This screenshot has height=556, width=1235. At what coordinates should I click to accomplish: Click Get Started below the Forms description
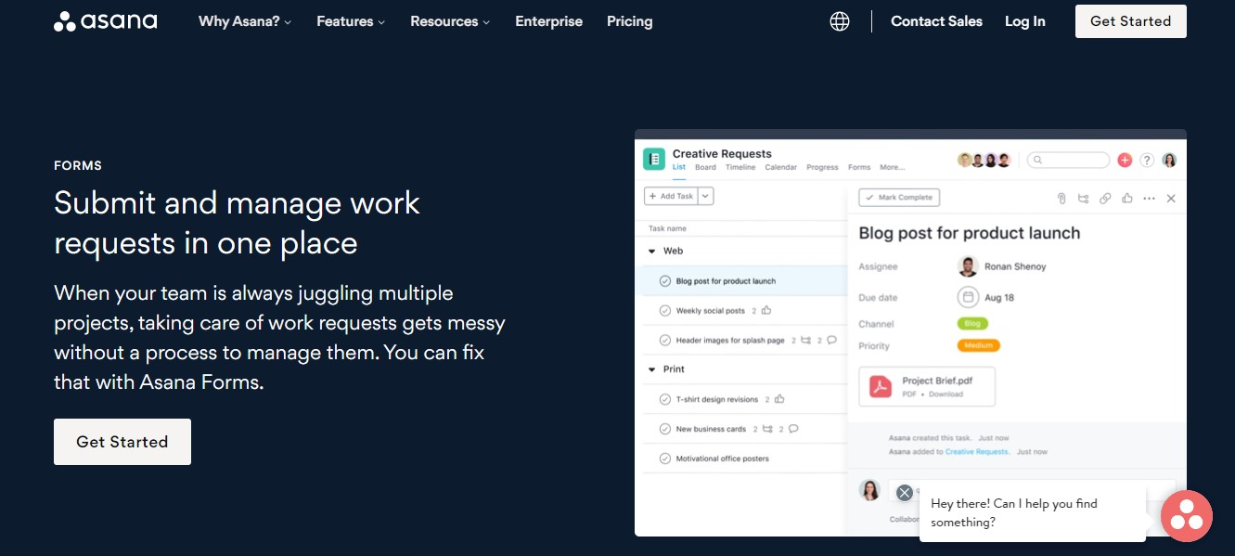(122, 442)
